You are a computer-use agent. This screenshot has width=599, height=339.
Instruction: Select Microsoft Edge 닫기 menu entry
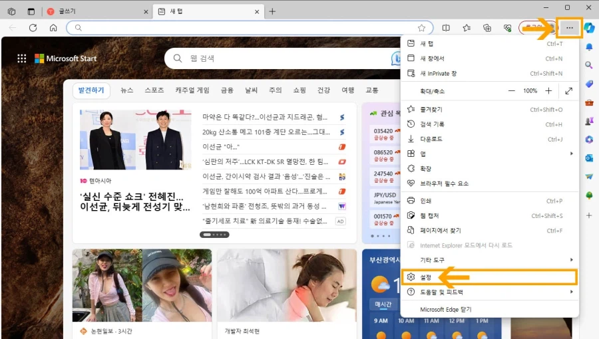point(489,310)
